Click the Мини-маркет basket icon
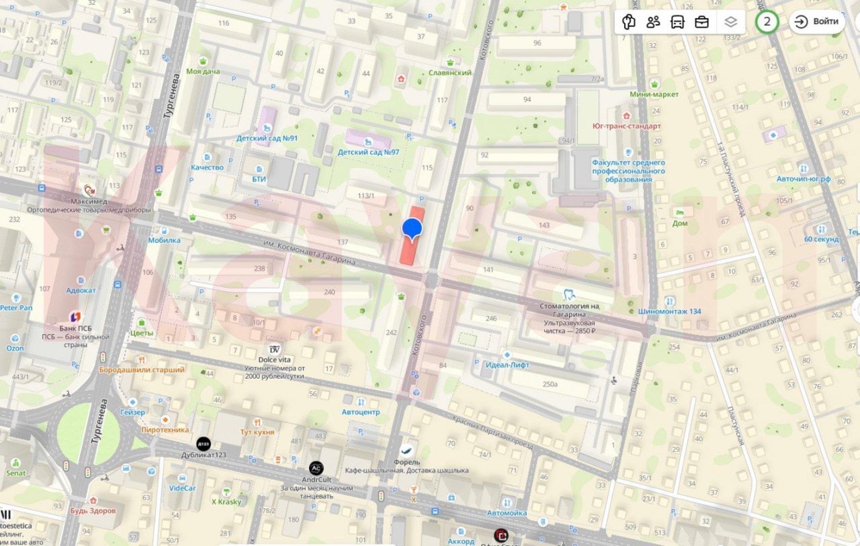860x546 pixels. (x=654, y=84)
